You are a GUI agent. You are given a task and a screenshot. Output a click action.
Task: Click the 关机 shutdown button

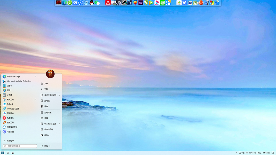point(44,146)
